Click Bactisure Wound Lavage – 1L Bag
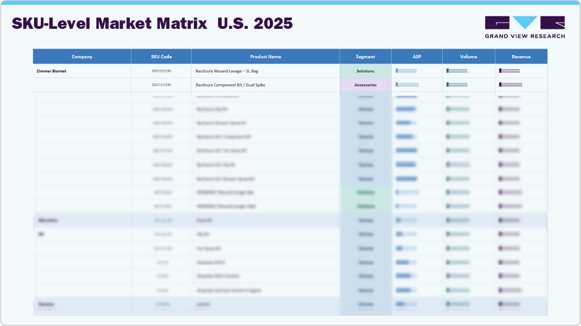This screenshot has width=581, height=326. (227, 71)
